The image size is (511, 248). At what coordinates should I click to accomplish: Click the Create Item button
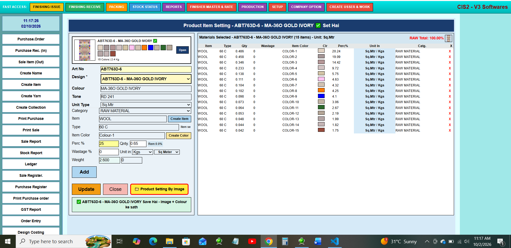coord(179,119)
